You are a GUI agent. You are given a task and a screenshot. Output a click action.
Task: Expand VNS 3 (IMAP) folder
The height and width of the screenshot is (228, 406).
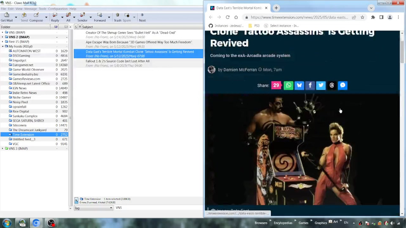[x=3, y=149]
